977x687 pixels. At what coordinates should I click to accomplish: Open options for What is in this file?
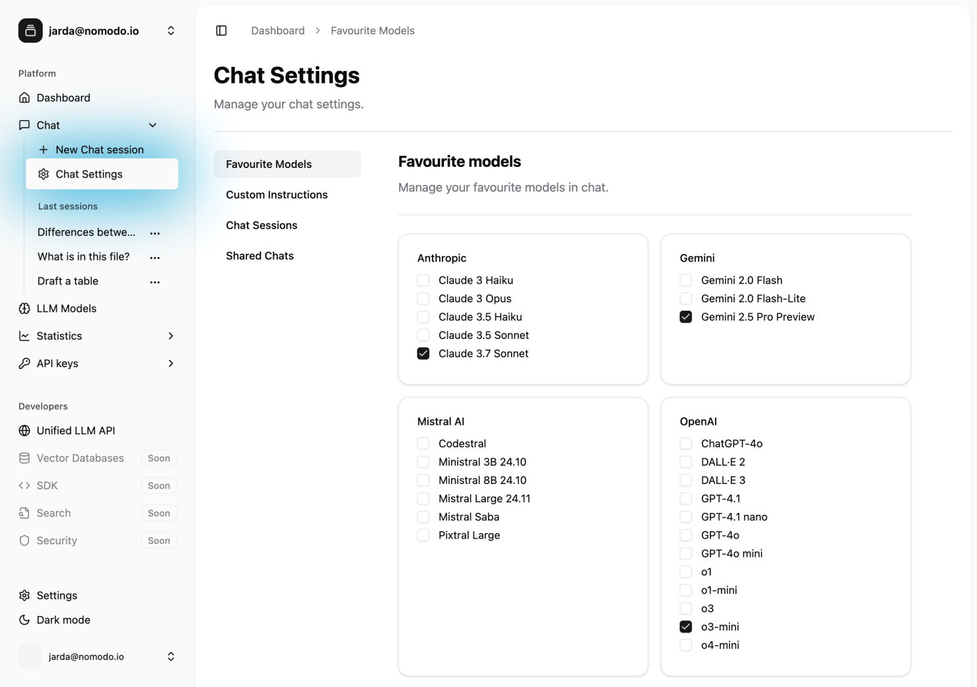155,257
